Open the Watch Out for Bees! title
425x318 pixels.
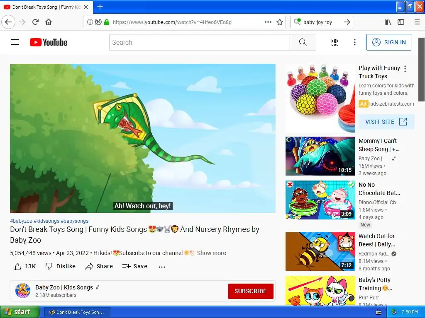coord(377,240)
